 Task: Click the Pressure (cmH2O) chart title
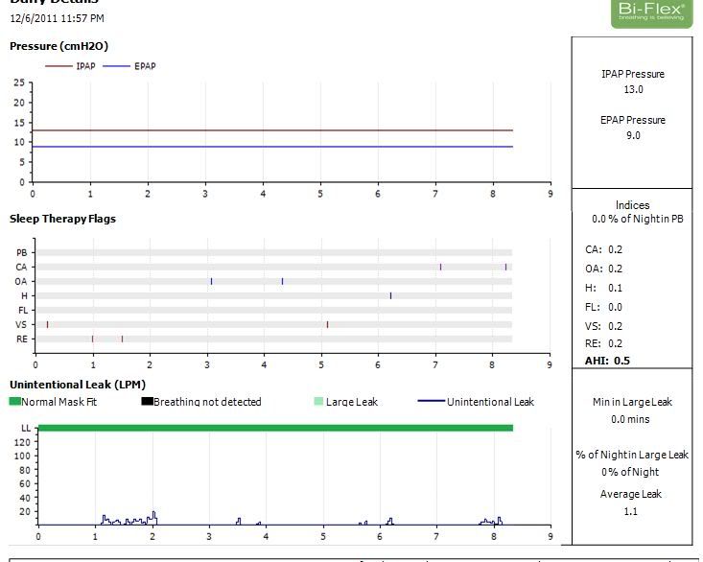point(59,46)
